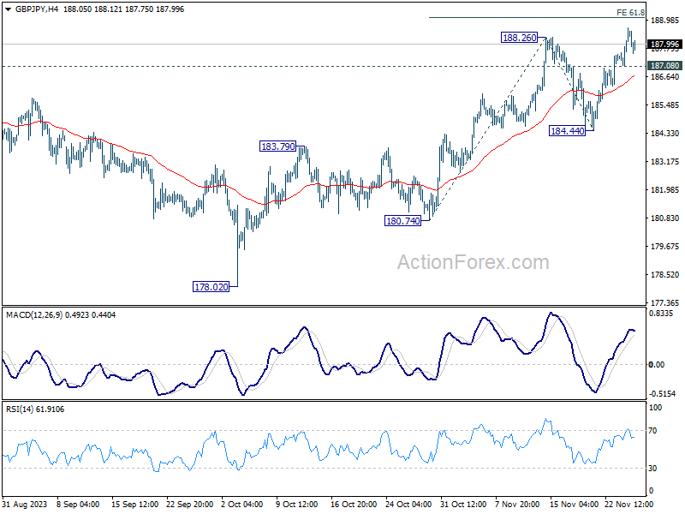
Task: Select the RSI 70 level label
Action: coord(652,431)
